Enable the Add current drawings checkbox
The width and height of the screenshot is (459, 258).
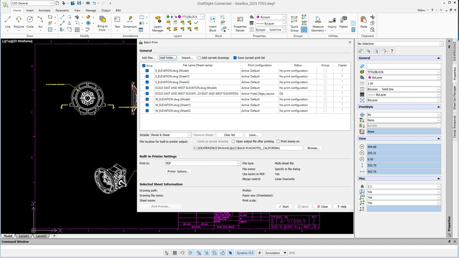pos(199,58)
